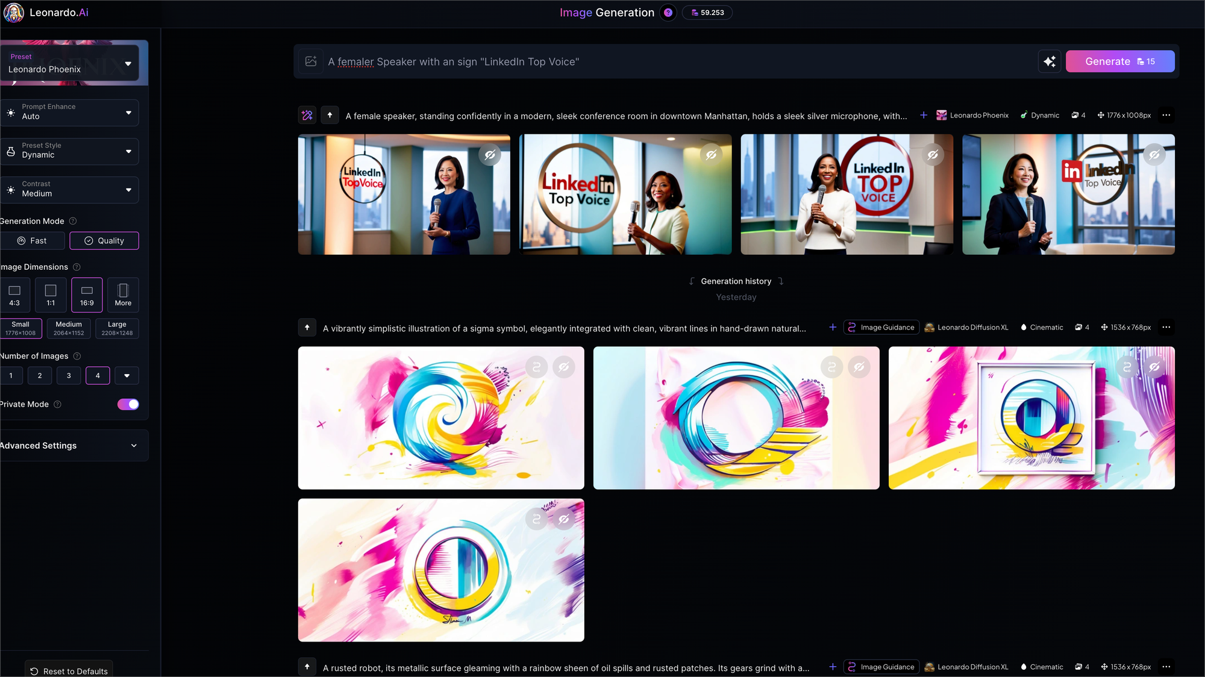Select Fast generation mode
1205x677 pixels.
tap(32, 241)
